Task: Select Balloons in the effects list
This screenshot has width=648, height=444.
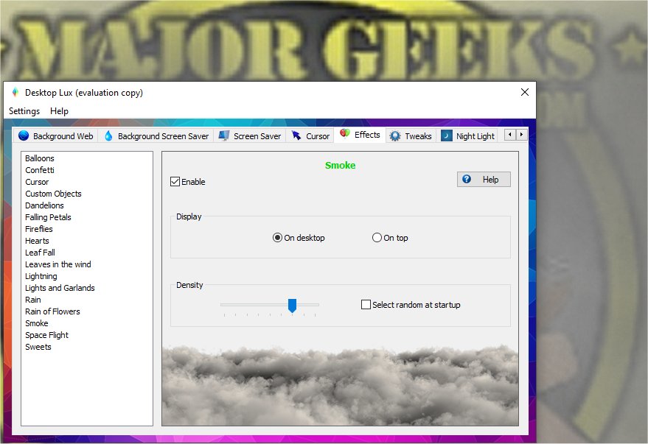Action: pyautogui.click(x=40, y=158)
